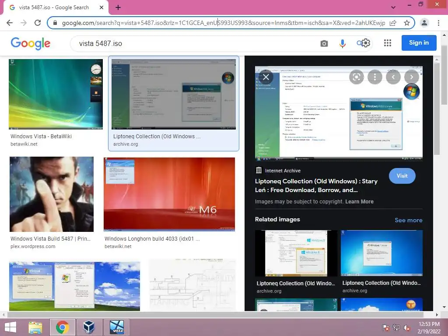
Task: Open selected Liptoneq Collection archive.org result
Action: 174,103
